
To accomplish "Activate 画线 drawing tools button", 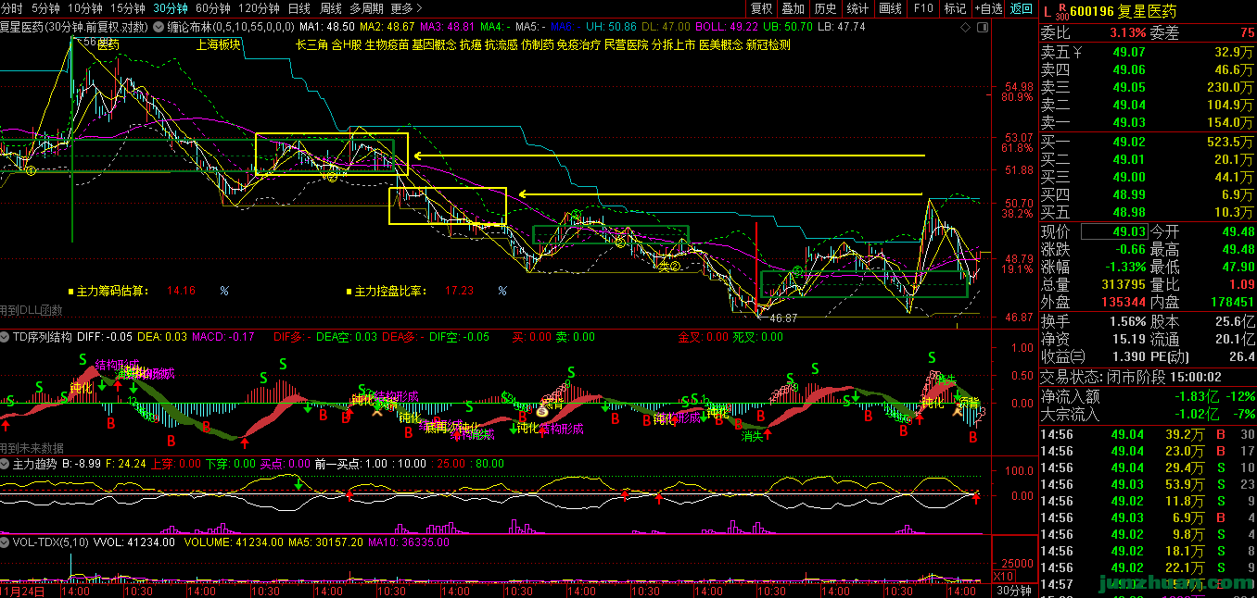I will [890, 8].
